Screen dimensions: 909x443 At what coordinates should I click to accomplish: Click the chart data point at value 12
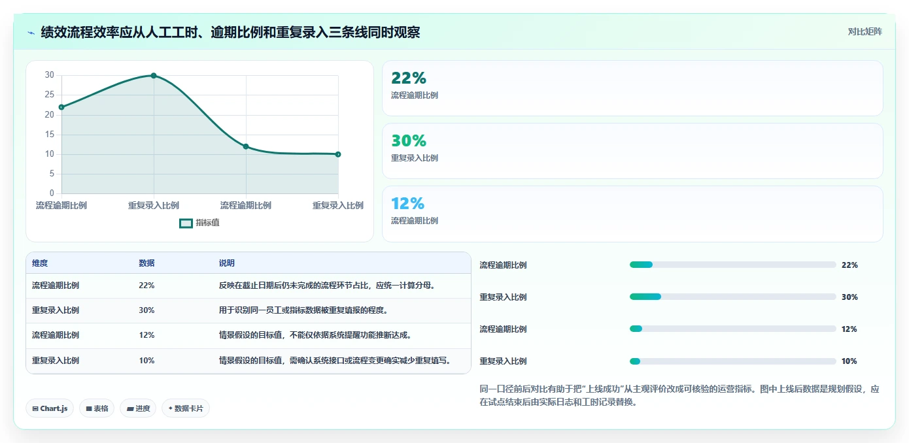pyautogui.click(x=246, y=146)
